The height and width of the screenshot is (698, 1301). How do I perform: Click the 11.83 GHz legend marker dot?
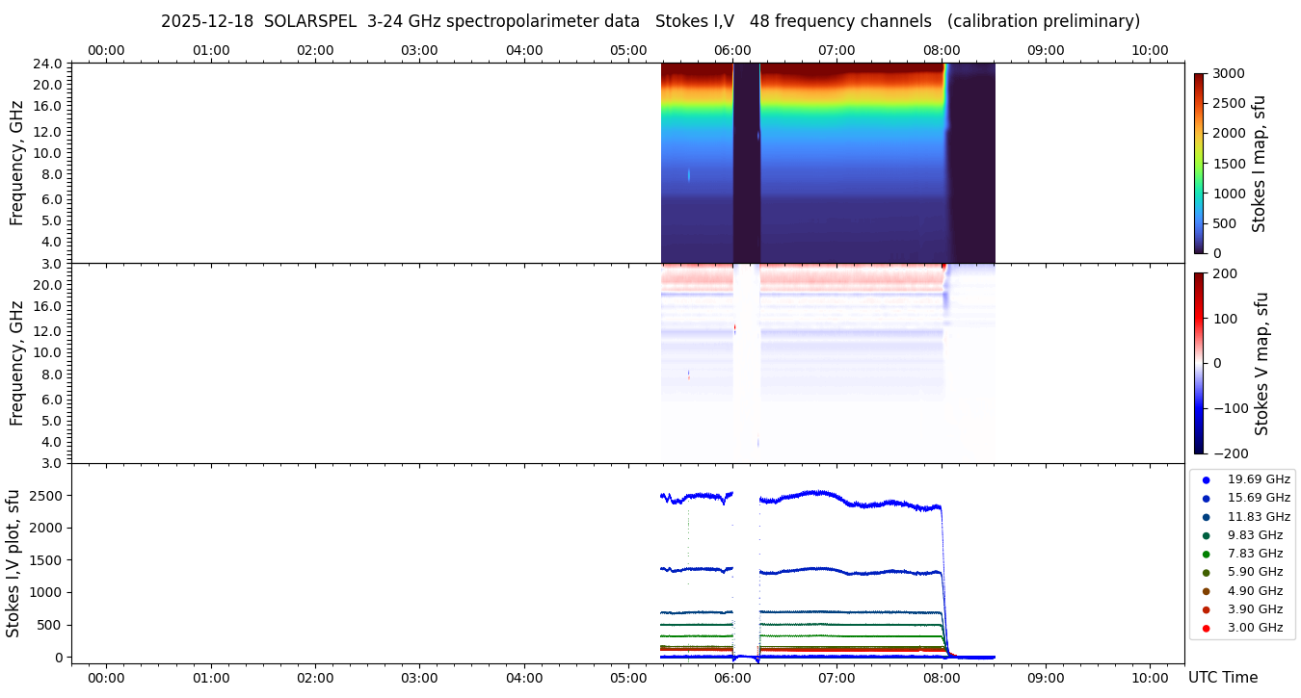click(1206, 517)
